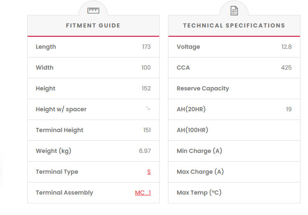This screenshot has height=215, width=308.
Task: Click the Max Temp (°C) row label
Action: click(199, 192)
